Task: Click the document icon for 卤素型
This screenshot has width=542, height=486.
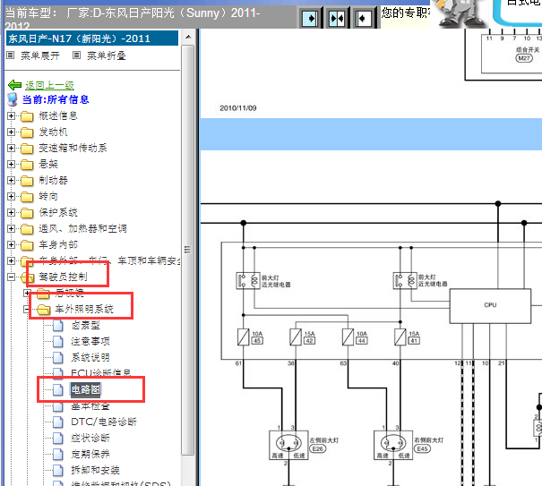Action: tap(57, 326)
